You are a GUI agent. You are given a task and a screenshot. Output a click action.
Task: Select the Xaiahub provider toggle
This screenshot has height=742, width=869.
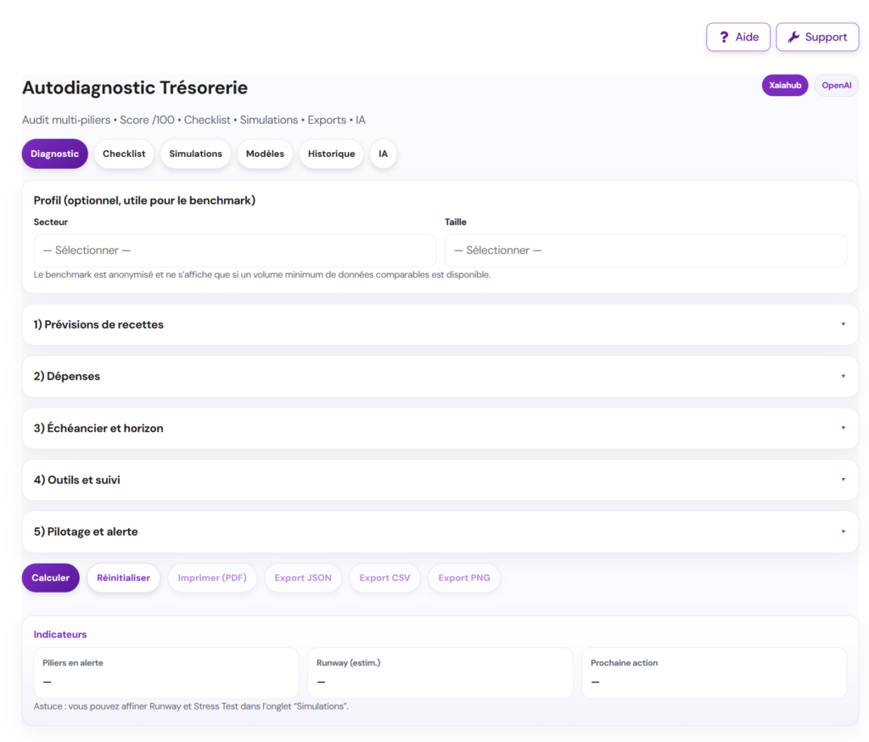784,86
